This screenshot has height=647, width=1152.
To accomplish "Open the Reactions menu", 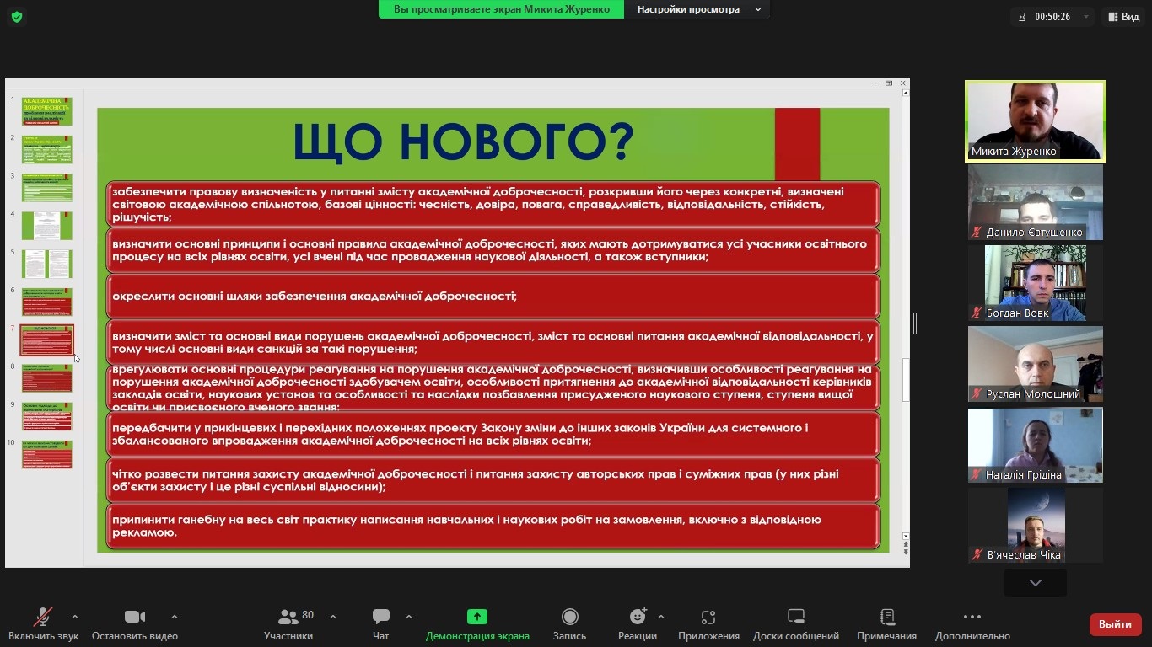I will (637, 623).
